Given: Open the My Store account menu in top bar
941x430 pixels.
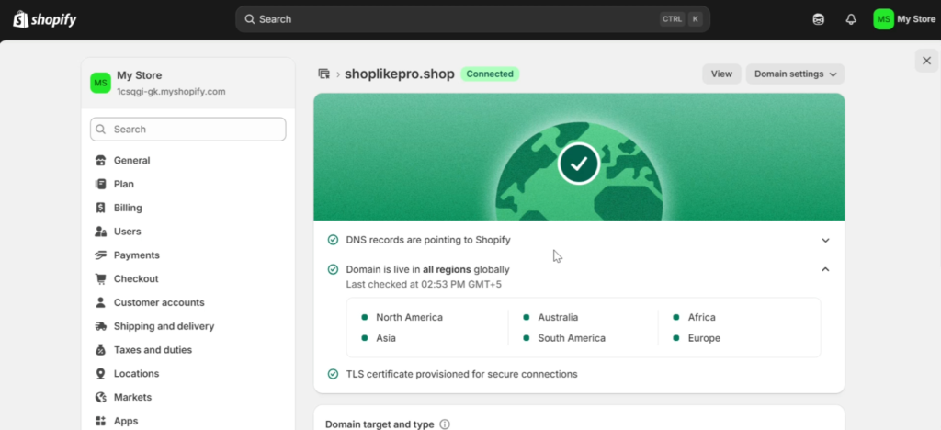Looking at the screenshot, I should pos(904,19).
